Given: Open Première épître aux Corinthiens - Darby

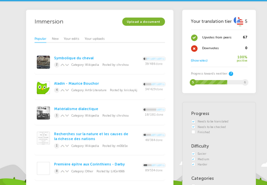Looking at the screenshot, I should [89, 164].
